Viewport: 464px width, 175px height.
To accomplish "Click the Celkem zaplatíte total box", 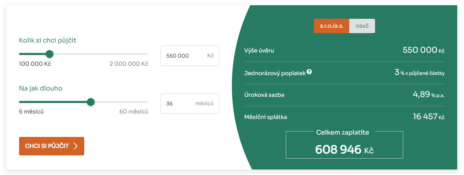I will (344, 145).
